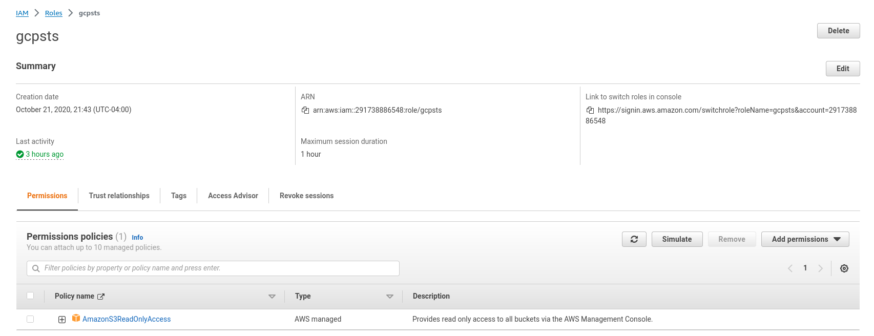The image size is (874, 336).
Task: Click the AWS managed type cell
Action: (x=318, y=319)
